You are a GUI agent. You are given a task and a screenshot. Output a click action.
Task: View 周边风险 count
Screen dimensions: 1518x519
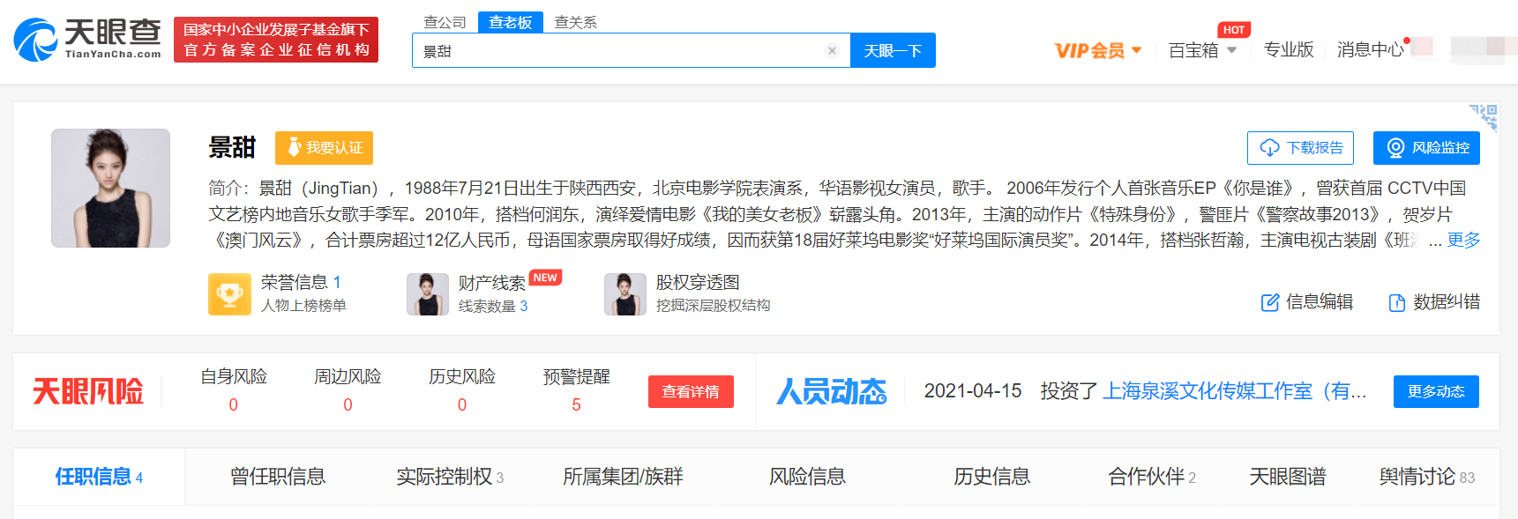point(348,404)
